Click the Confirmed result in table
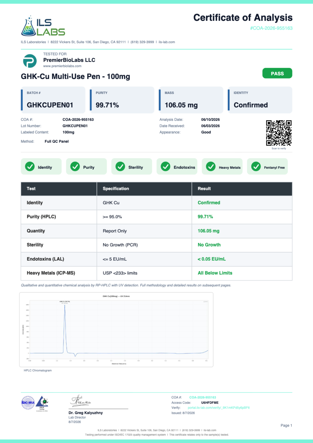313x443 pixels. coord(209,203)
